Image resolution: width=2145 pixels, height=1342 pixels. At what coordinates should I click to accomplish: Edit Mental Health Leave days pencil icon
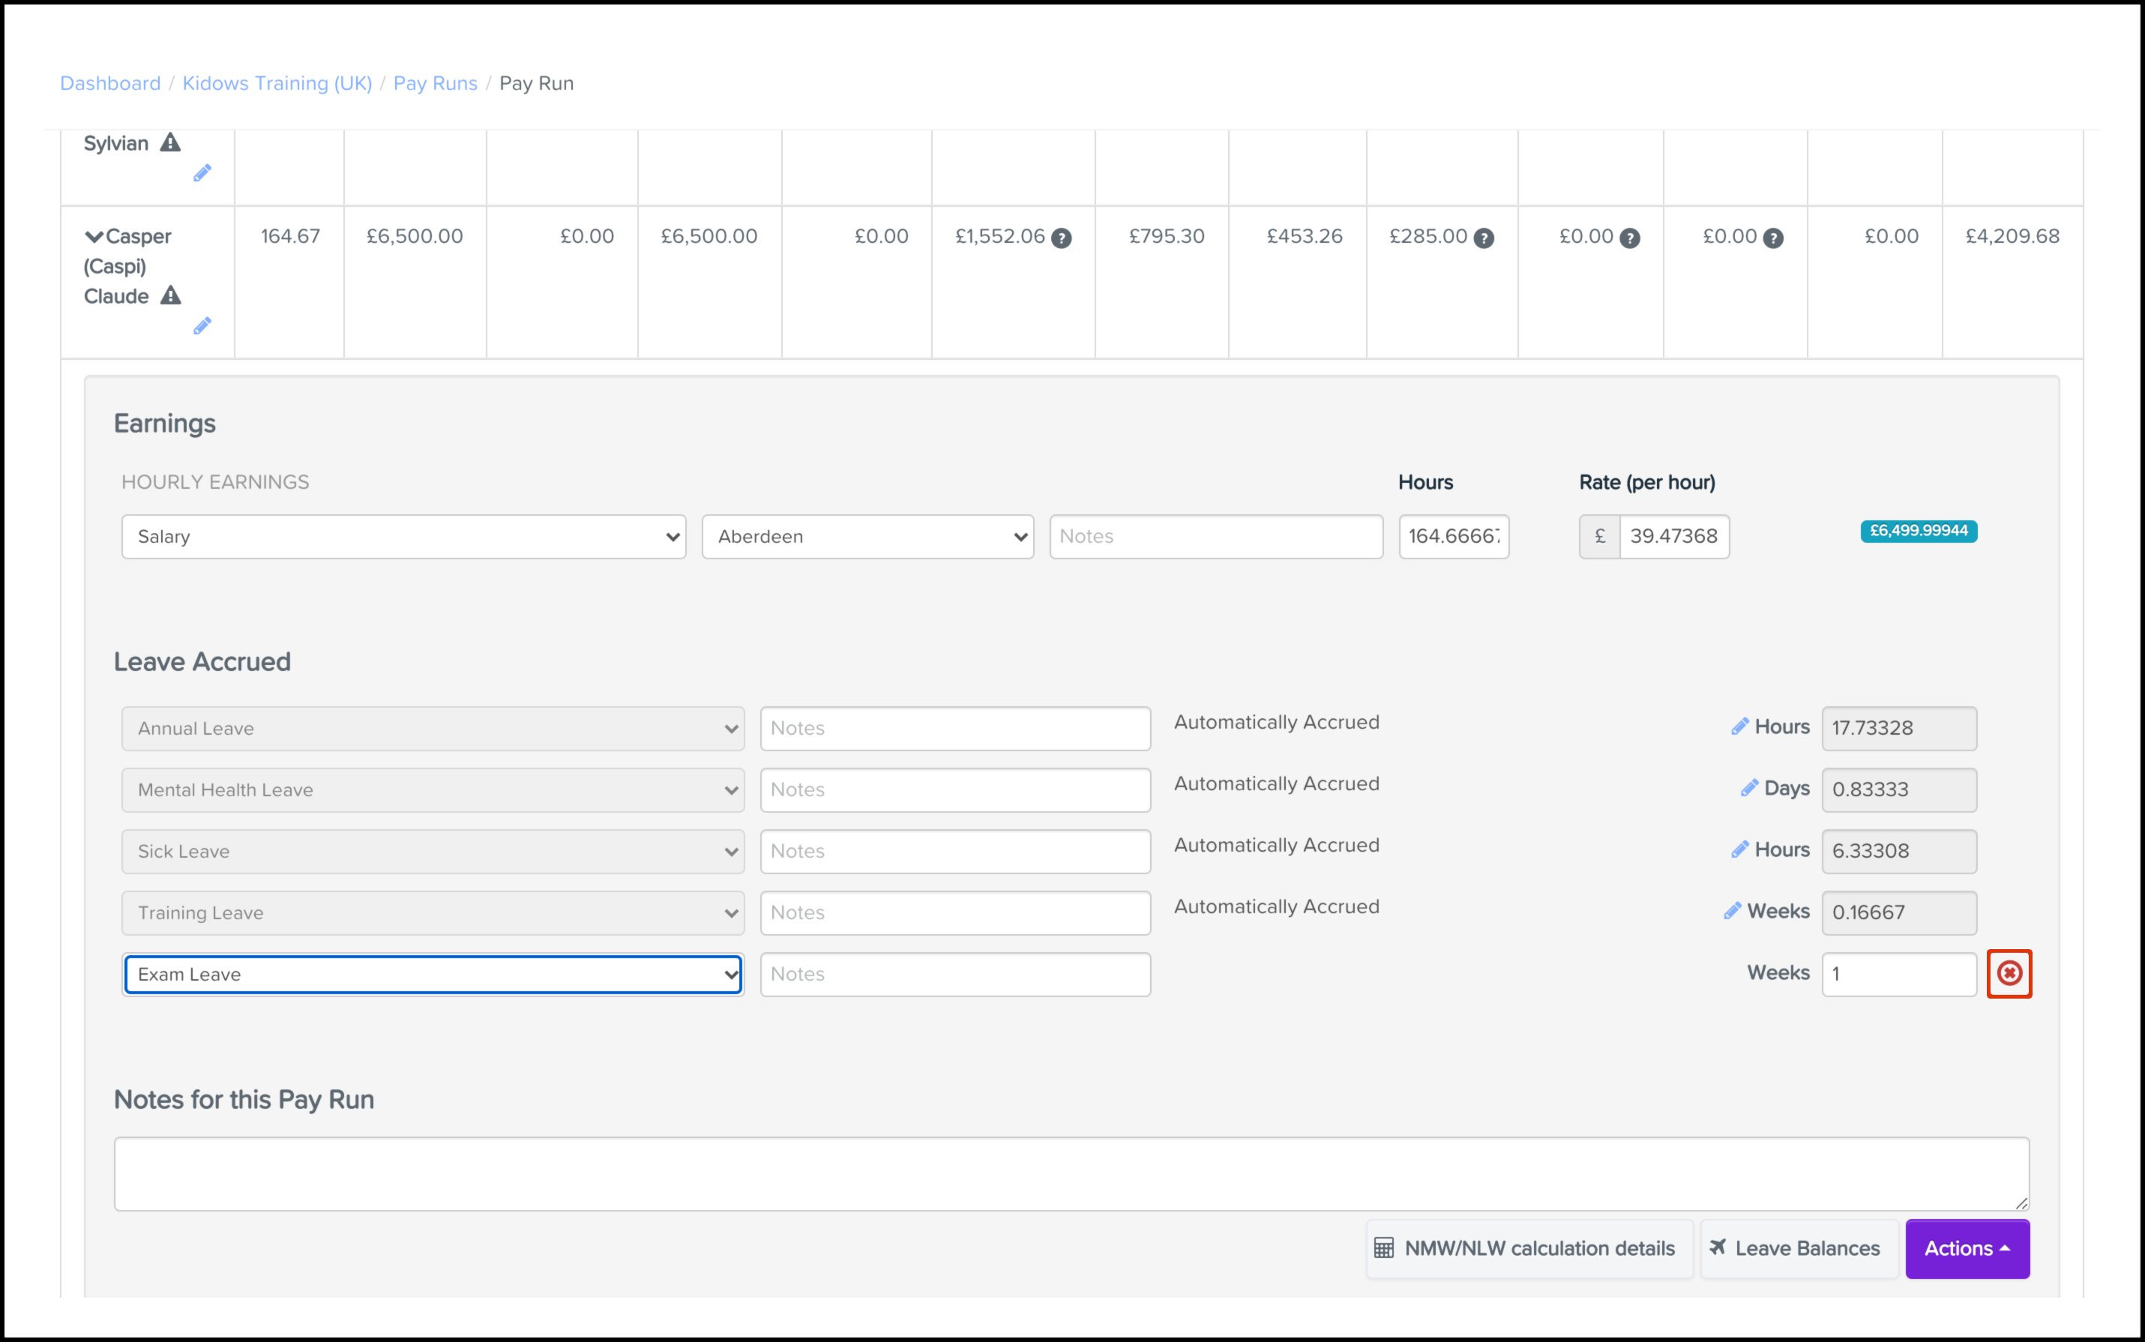[x=1749, y=788]
